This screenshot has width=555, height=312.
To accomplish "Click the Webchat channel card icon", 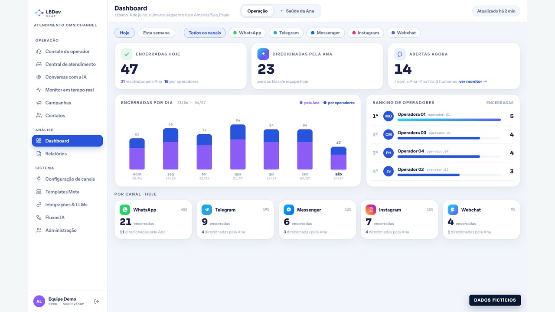I will (x=453, y=210).
